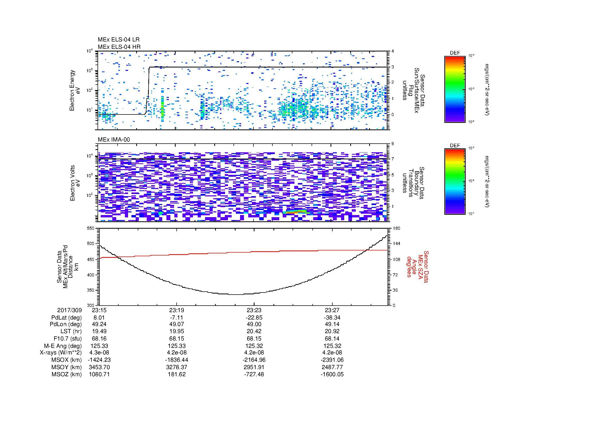The width and height of the screenshot is (615, 434).
Task: Click the 'MEx ELS-04 HR' panel title
Action: pos(119,47)
